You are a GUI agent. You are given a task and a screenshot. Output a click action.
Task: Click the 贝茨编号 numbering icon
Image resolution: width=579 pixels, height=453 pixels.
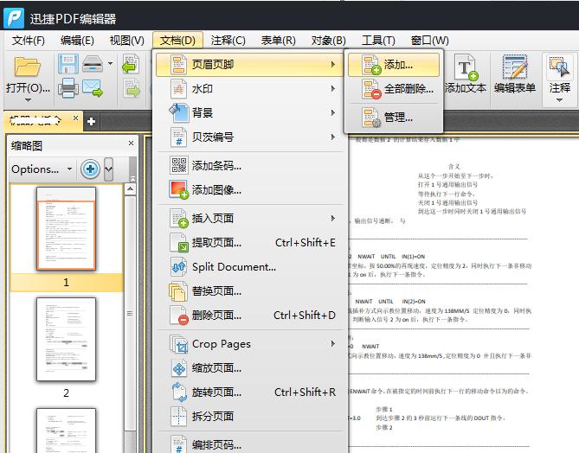(x=179, y=137)
